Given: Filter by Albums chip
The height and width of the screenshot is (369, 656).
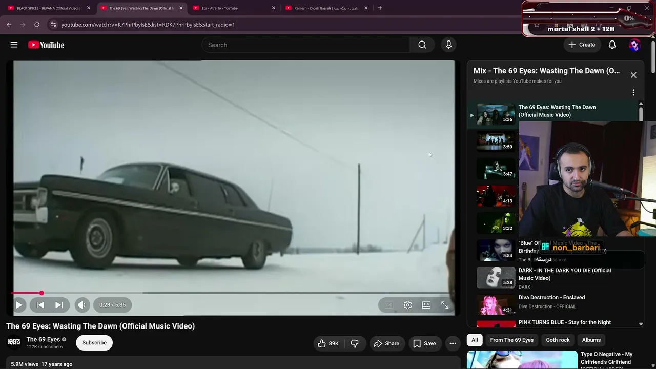Looking at the screenshot, I should pyautogui.click(x=591, y=340).
